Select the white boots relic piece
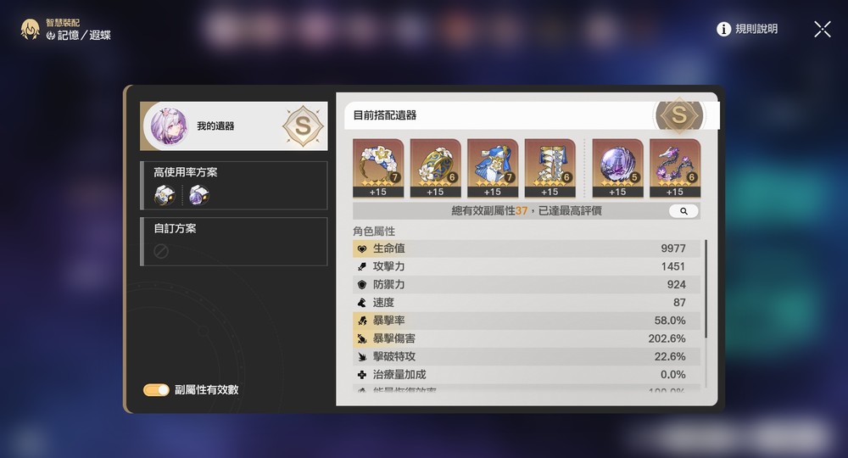 point(550,168)
